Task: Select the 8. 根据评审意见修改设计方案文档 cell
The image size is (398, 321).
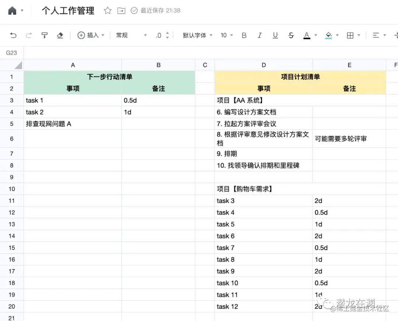Action: coord(264,139)
